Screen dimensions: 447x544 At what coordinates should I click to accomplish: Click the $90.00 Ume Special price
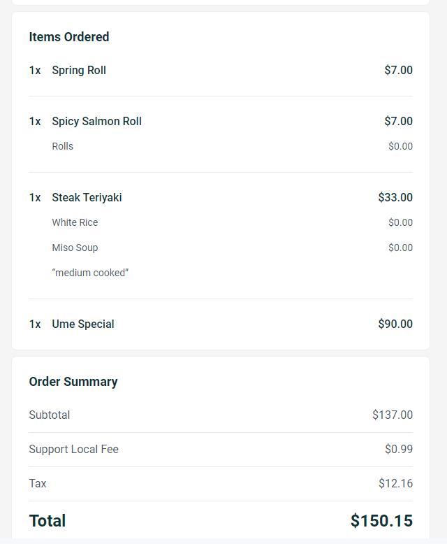click(x=395, y=324)
